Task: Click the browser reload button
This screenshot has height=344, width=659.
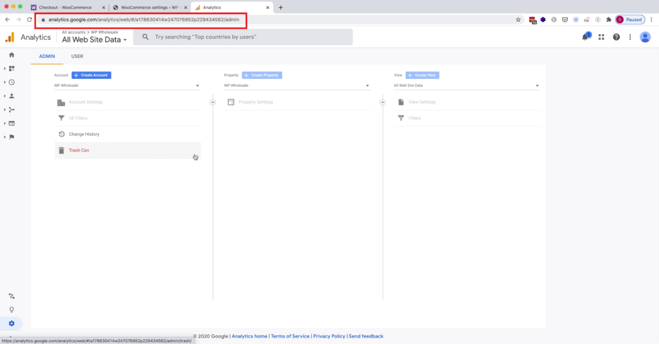Action: pyautogui.click(x=30, y=20)
